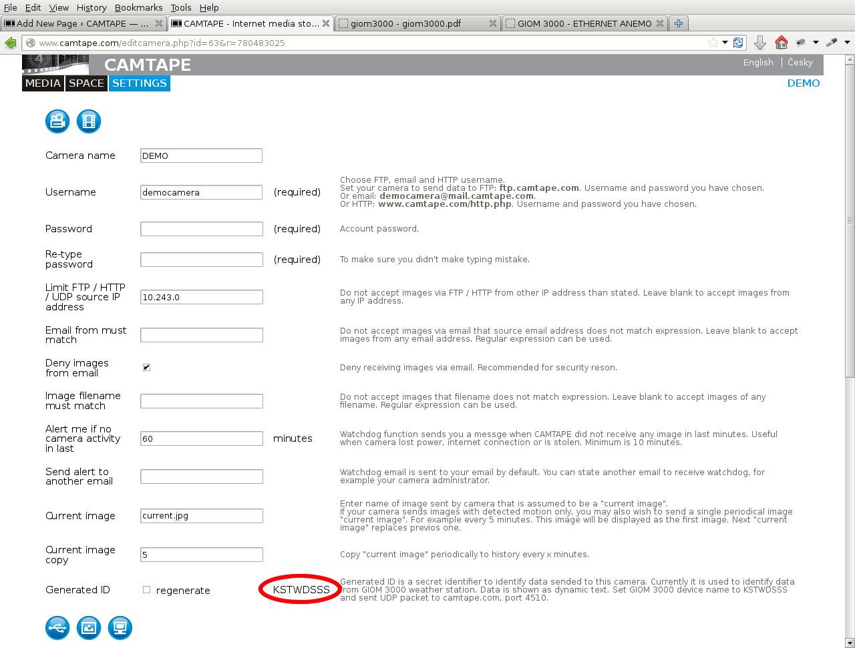Click the 'Send alert to another email' field
Screen dimensions: 855x648
[201, 476]
